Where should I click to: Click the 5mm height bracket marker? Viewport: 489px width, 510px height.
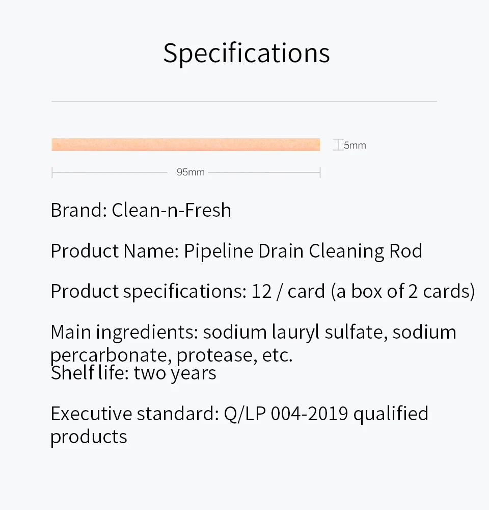pyautogui.click(x=338, y=145)
